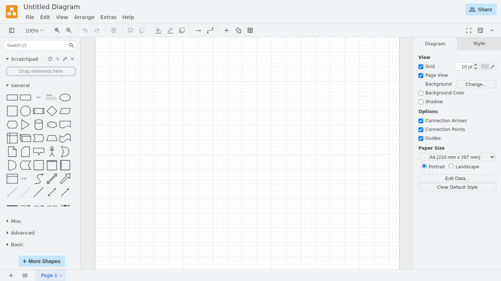Click the draw.io logo icon

(12, 12)
